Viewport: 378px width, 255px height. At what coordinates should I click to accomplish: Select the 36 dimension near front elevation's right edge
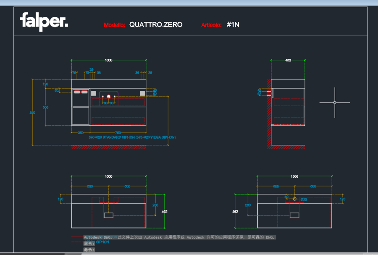pos(137,73)
